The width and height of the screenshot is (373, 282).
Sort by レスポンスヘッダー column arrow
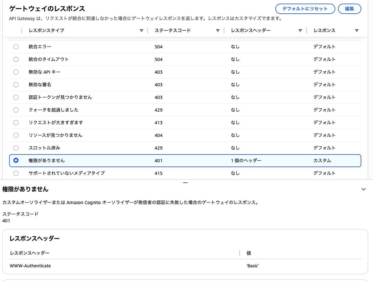pyautogui.click(x=300, y=31)
